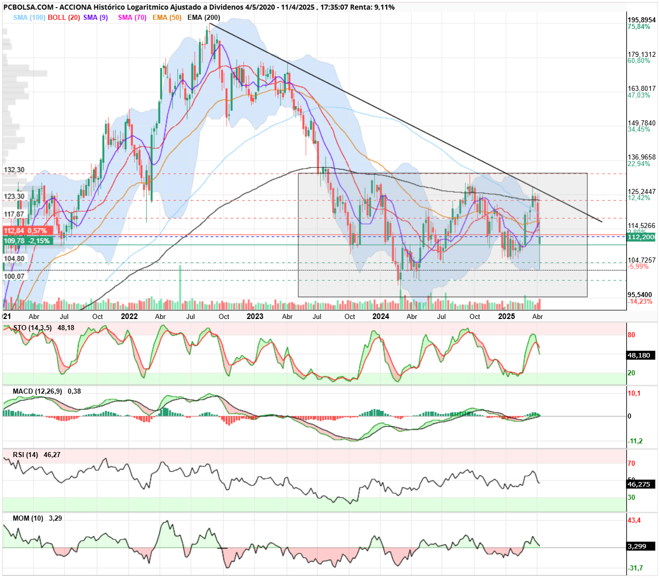Click the 95,5400 price axis value
660x578 pixels.
640,295
